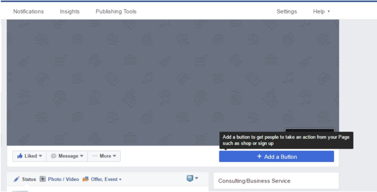The image size is (377, 192).
Task: Click the Consulting/Business Service category text
Action: click(254, 181)
